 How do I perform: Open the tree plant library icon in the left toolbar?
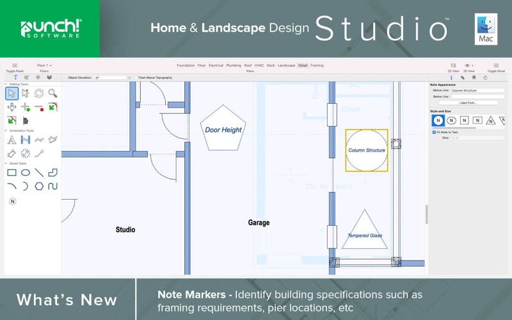pyautogui.click(x=38, y=77)
